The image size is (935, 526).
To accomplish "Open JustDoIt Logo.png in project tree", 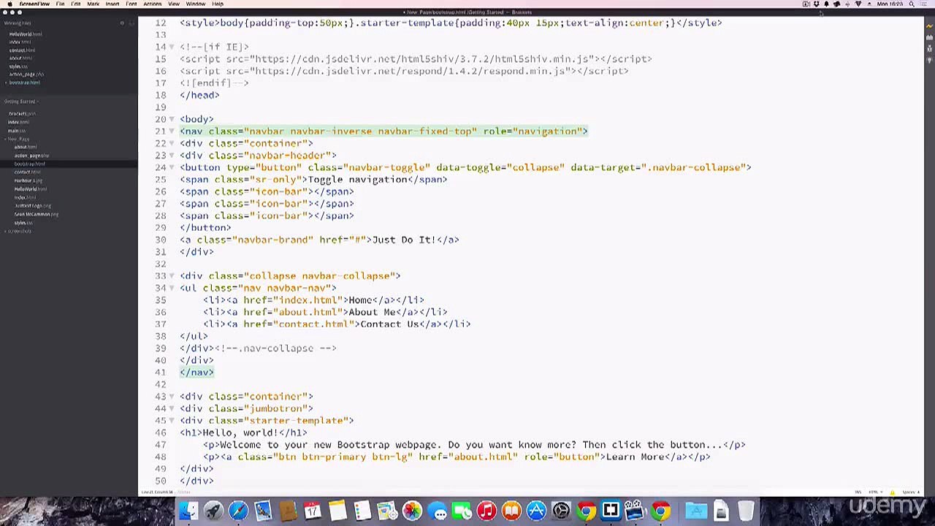I will click(x=33, y=206).
